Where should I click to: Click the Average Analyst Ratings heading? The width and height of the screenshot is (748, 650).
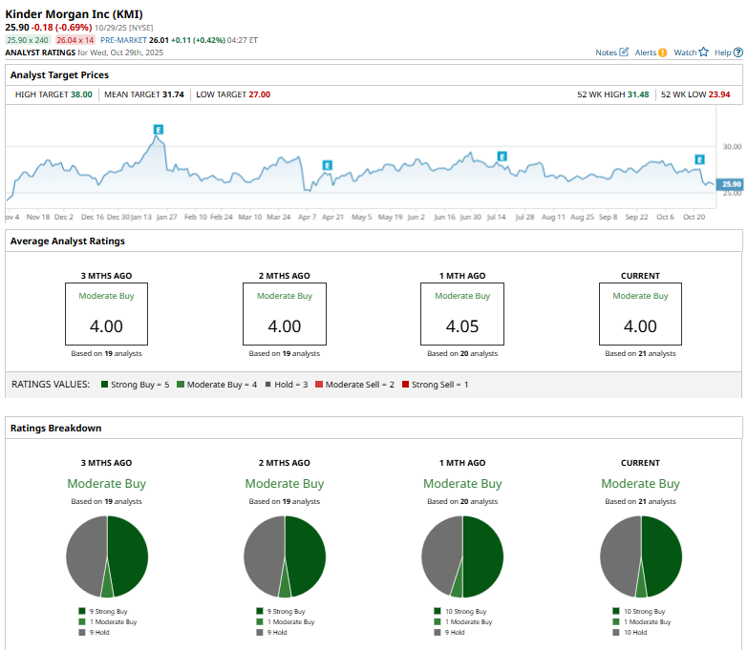tap(68, 241)
